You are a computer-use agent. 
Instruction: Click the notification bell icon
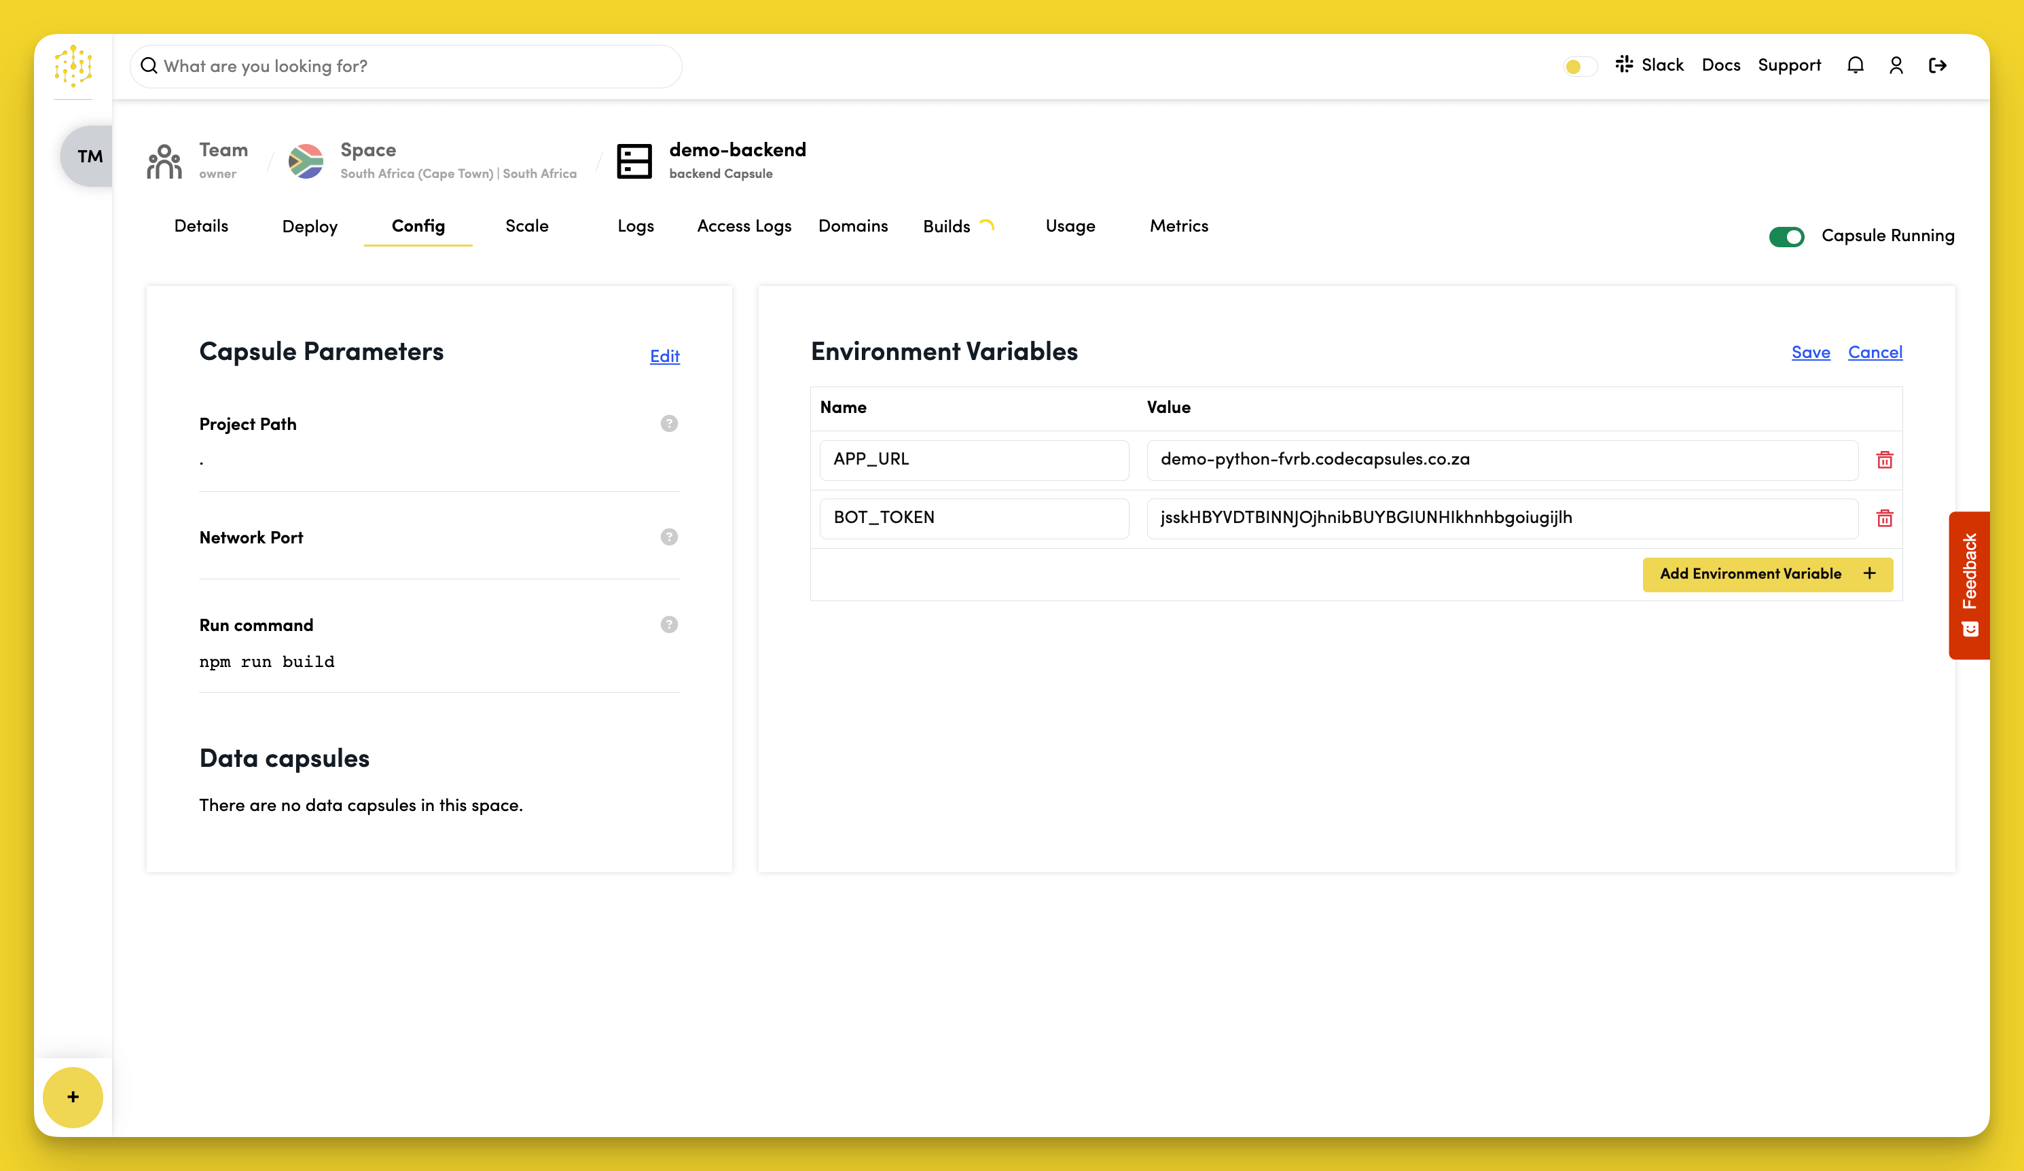1856,65
